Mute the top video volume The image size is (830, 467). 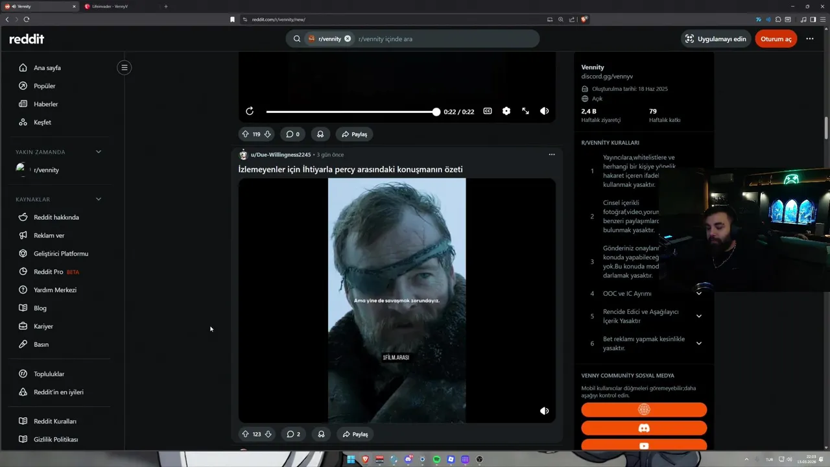point(545,112)
